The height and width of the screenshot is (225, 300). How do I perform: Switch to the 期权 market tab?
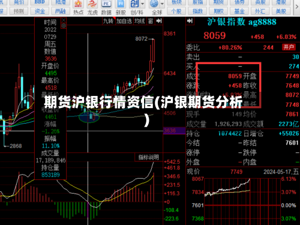[x=218, y=11]
